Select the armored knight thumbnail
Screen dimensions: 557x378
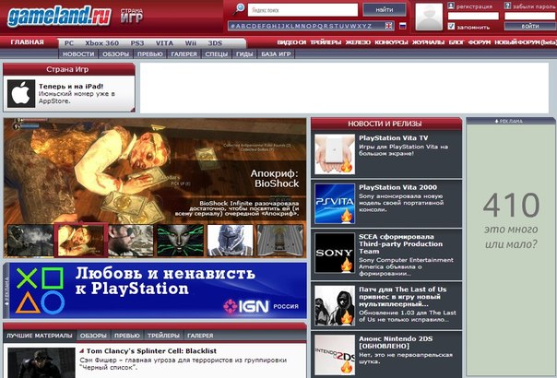(x=231, y=240)
